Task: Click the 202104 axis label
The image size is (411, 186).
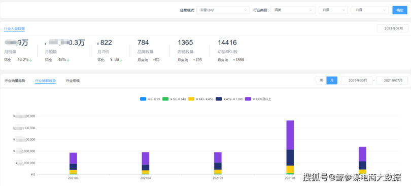Action: 146,178
